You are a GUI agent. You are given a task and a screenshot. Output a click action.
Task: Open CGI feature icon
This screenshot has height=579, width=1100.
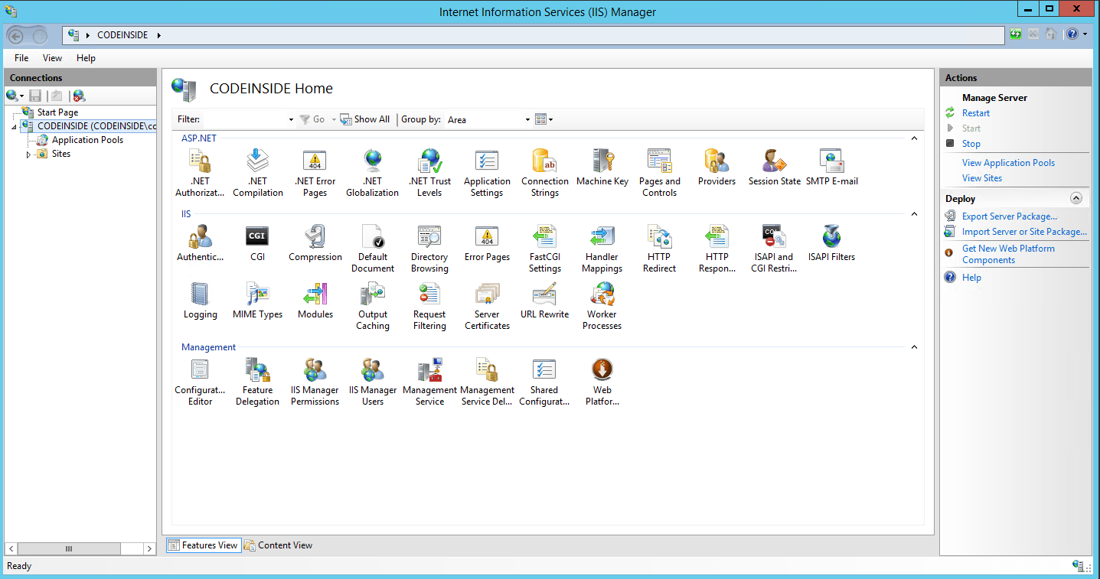[x=257, y=236]
